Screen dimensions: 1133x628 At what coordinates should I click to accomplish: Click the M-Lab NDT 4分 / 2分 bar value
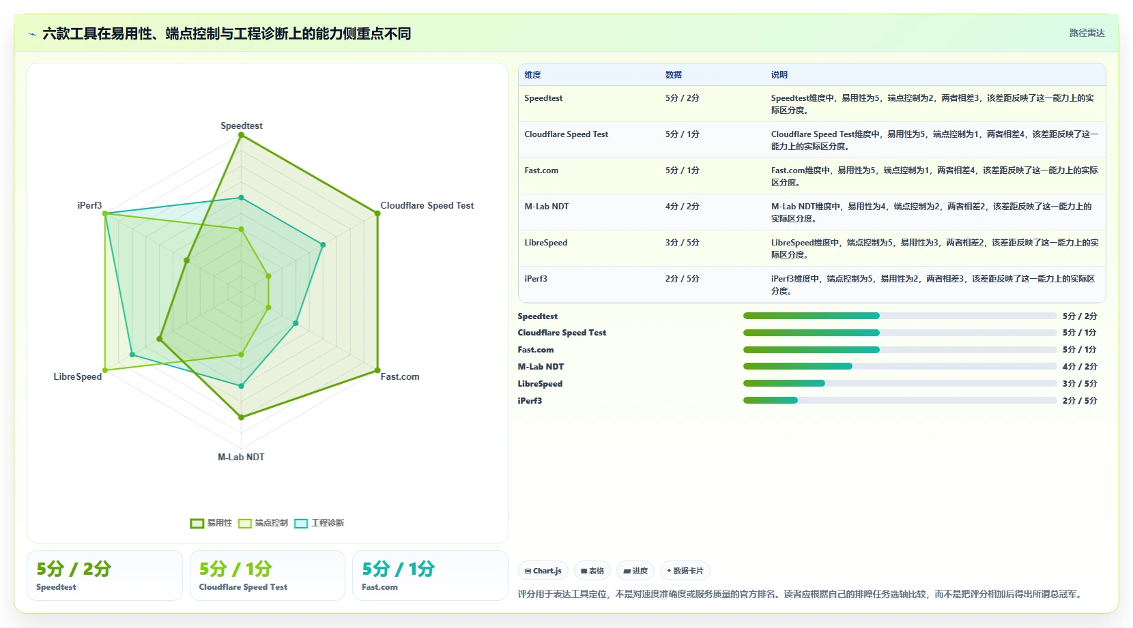pyautogui.click(x=1080, y=367)
